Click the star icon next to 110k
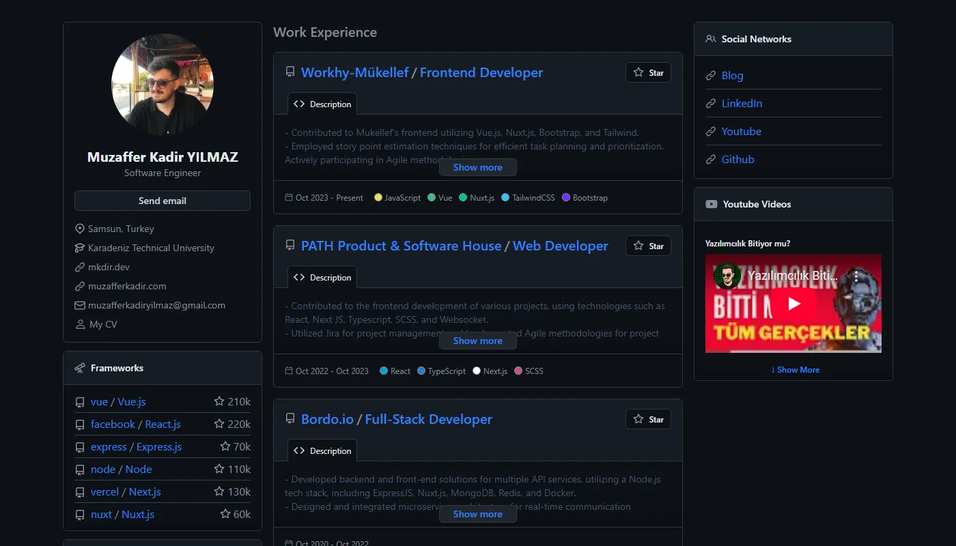 [219, 469]
